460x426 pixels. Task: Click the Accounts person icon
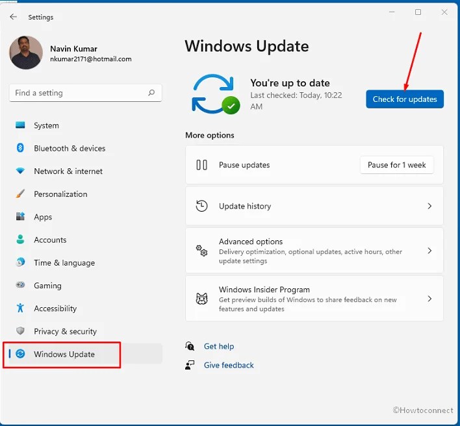click(20, 239)
